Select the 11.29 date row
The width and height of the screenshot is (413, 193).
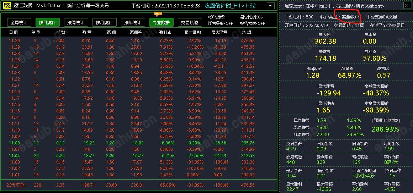pyautogui.click(x=14, y=47)
